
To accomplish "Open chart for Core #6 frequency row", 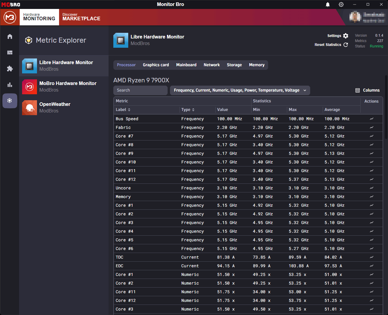I will (372, 248).
